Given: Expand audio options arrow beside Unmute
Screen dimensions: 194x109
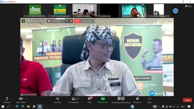Looking at the screenshot, I should click(12, 99).
